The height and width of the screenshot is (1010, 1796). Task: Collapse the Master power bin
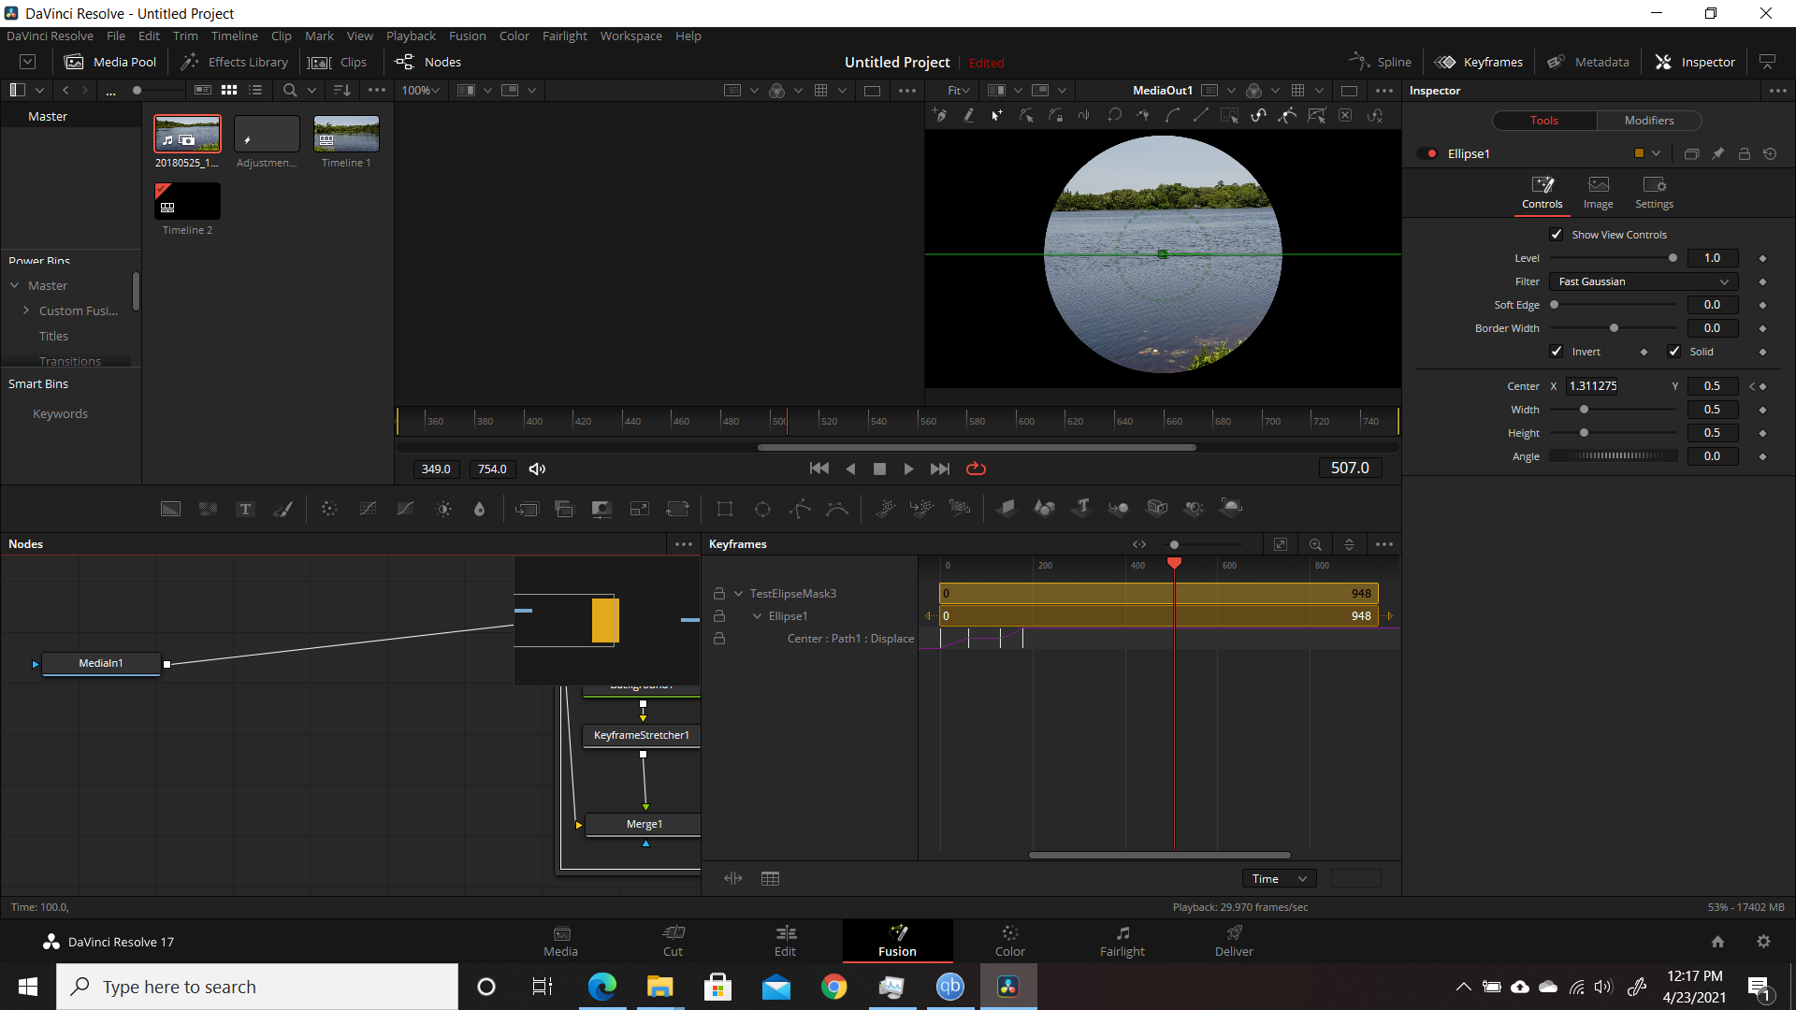pos(15,285)
